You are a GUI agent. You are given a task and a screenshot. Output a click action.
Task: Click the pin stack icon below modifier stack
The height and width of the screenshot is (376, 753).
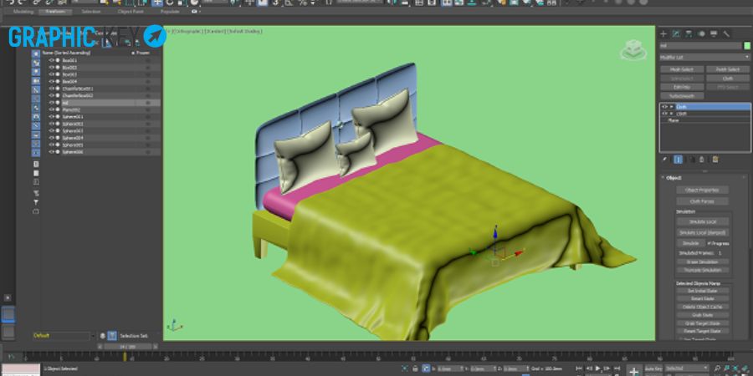point(665,160)
